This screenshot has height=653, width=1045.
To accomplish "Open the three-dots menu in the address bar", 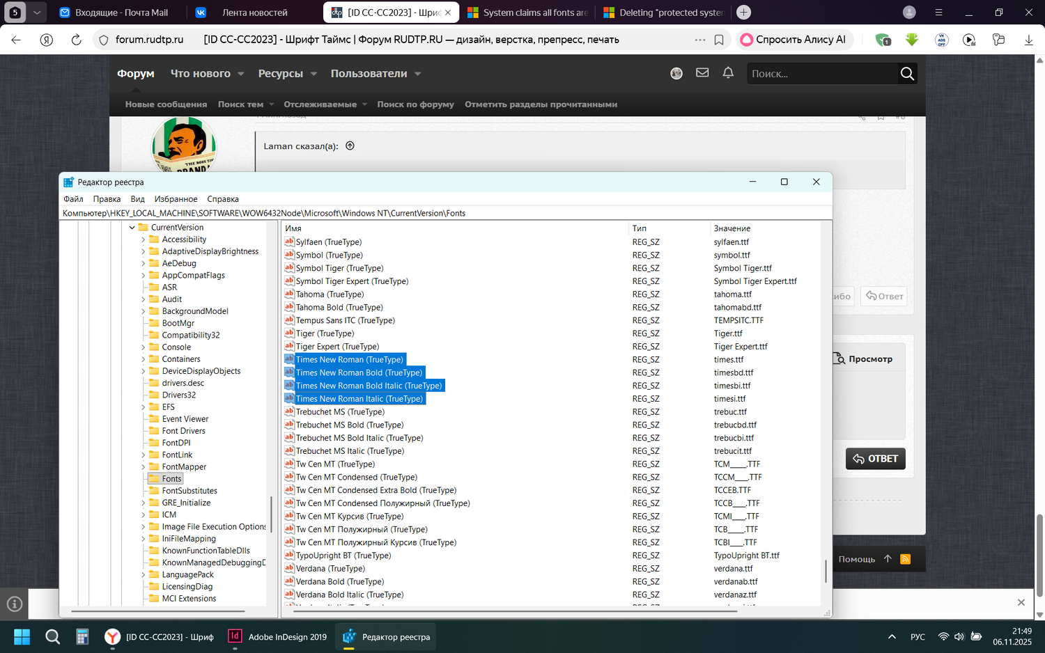I will pyautogui.click(x=700, y=40).
